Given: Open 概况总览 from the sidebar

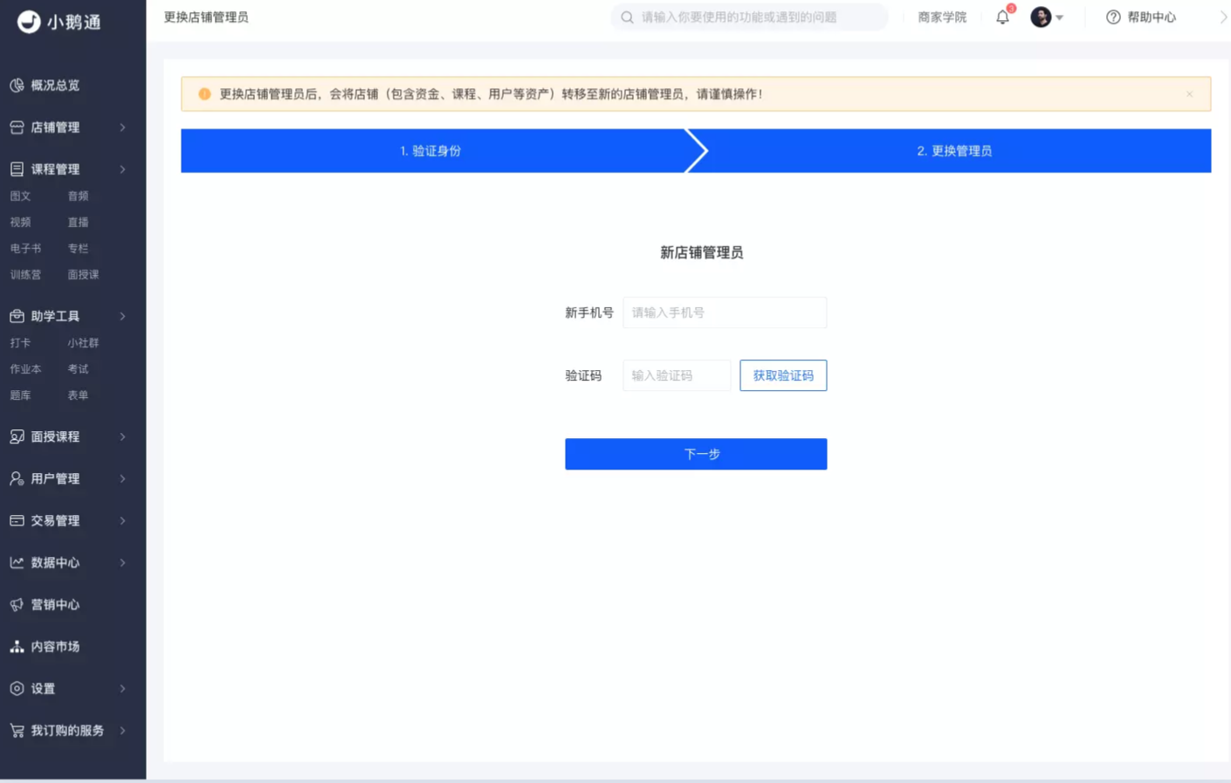Looking at the screenshot, I should 55,86.
